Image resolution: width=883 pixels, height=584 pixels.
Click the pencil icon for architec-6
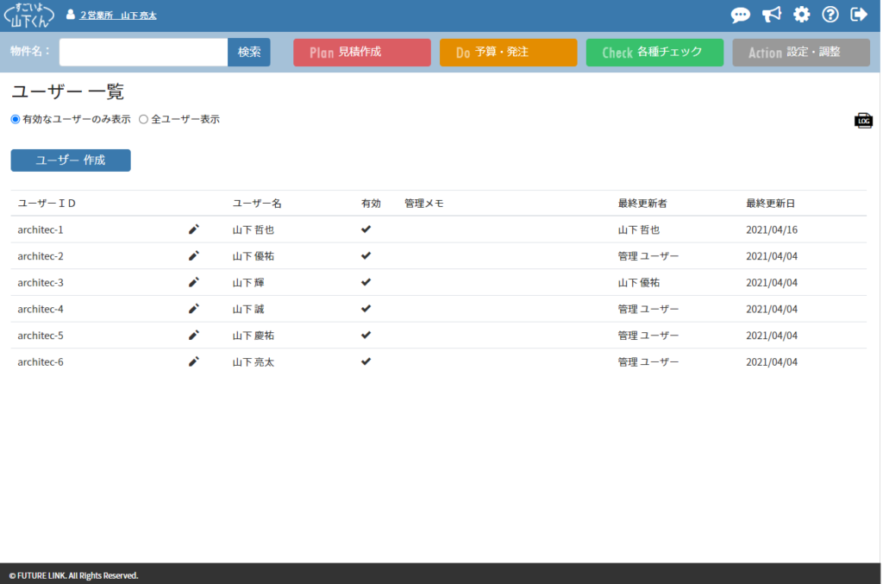[x=194, y=361]
